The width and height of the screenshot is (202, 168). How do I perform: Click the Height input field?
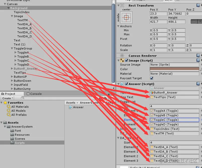[x=176, y=22]
